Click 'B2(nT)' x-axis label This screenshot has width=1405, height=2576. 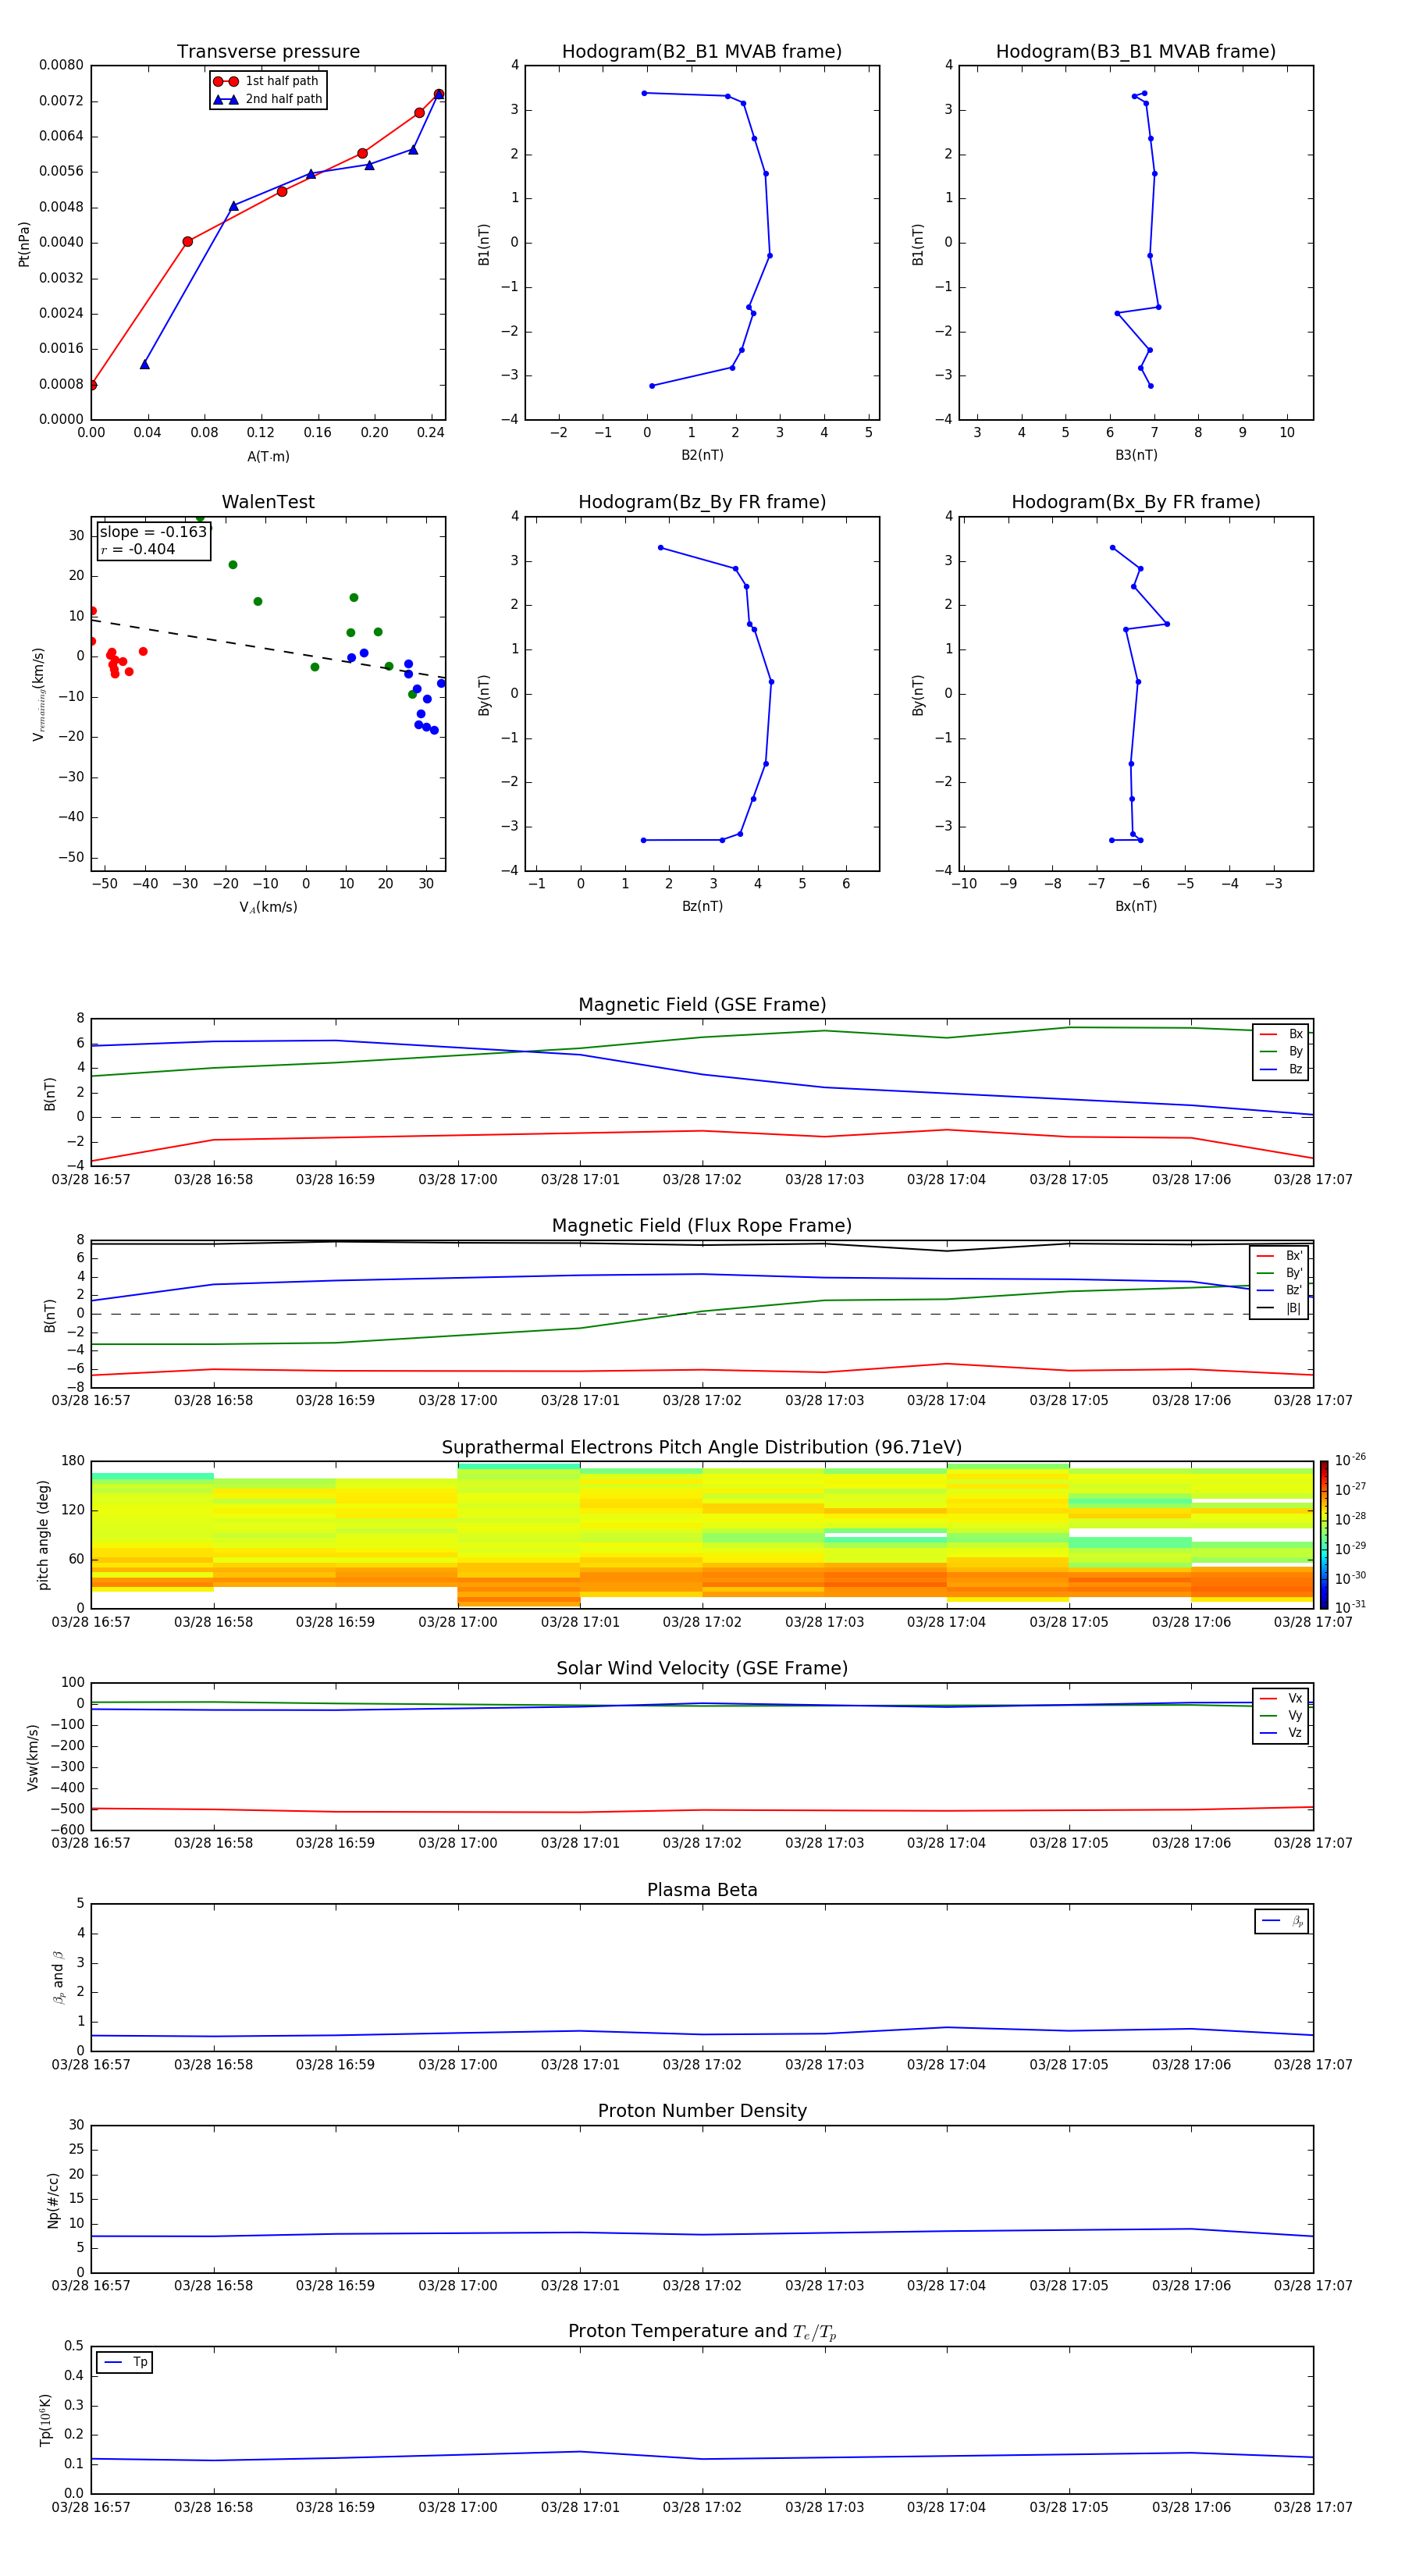click(x=702, y=455)
